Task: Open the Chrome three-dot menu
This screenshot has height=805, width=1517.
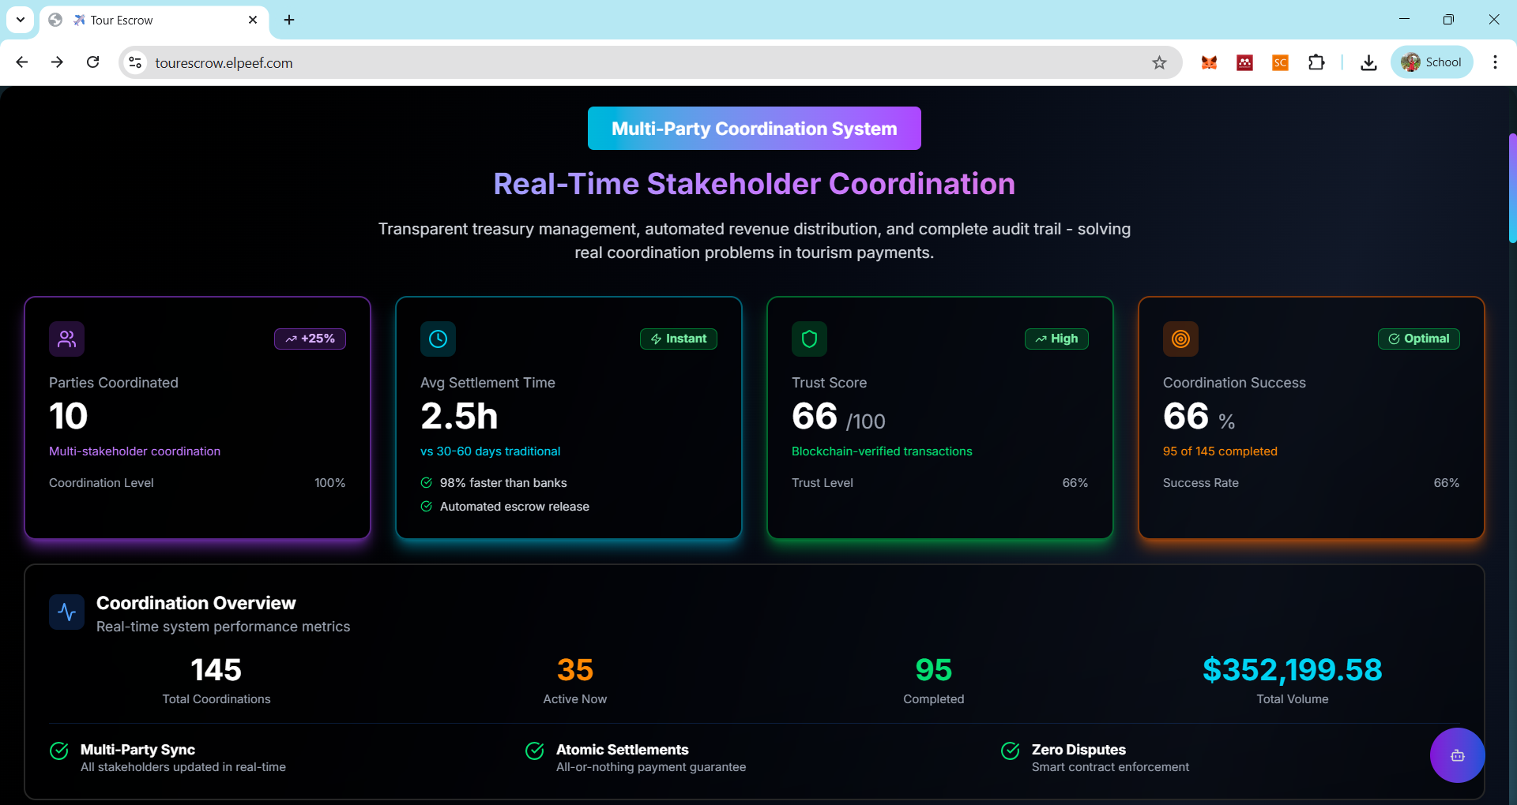Action: pyautogui.click(x=1495, y=62)
